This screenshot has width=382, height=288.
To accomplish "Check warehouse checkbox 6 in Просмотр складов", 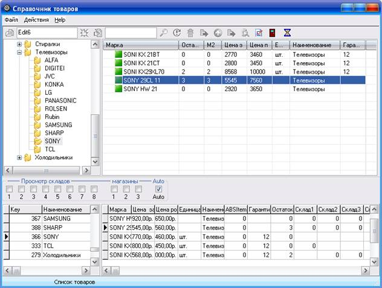I will point(70,189).
